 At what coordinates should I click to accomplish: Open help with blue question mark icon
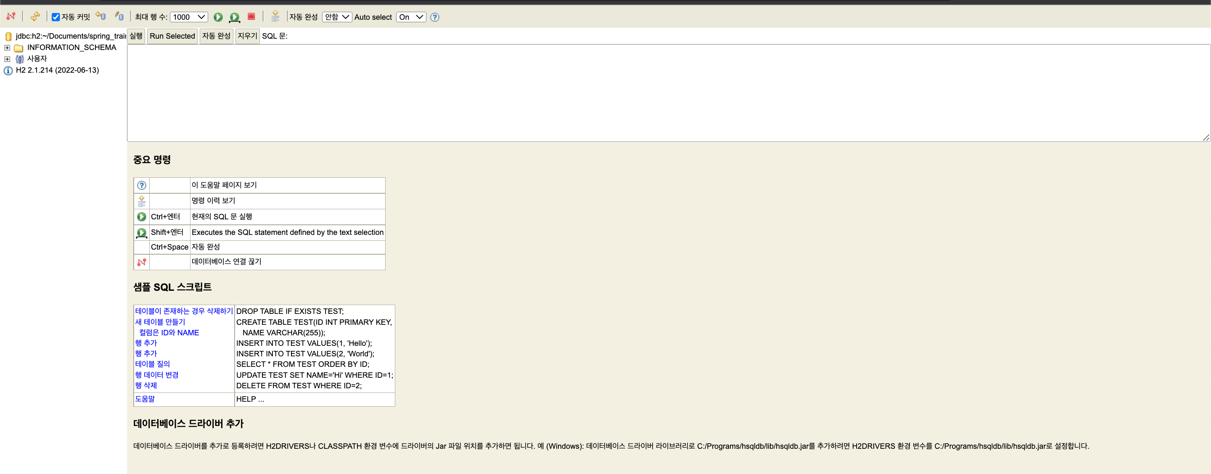(435, 17)
